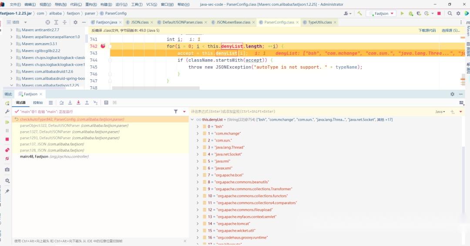This screenshot has width=470, height=246.
Task: Click Run to Cursor icon
Action: click(x=95, y=103)
